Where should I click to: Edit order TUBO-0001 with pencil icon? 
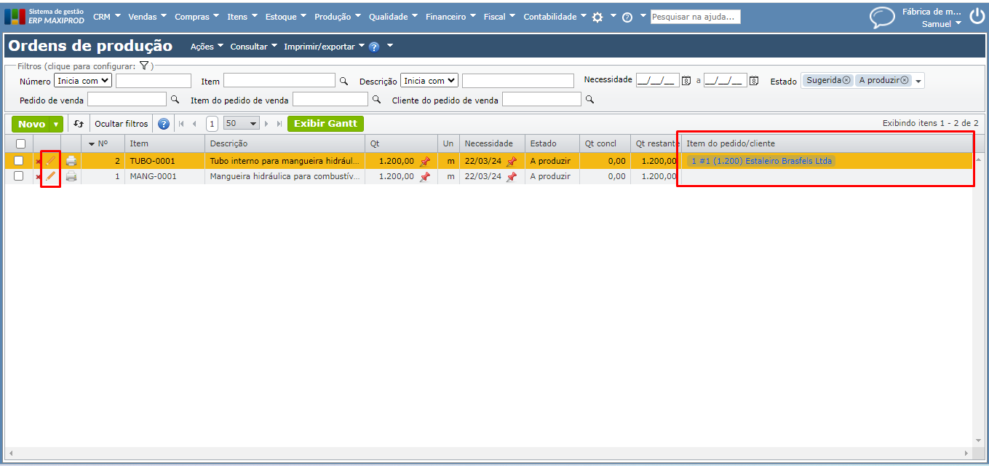click(x=51, y=161)
